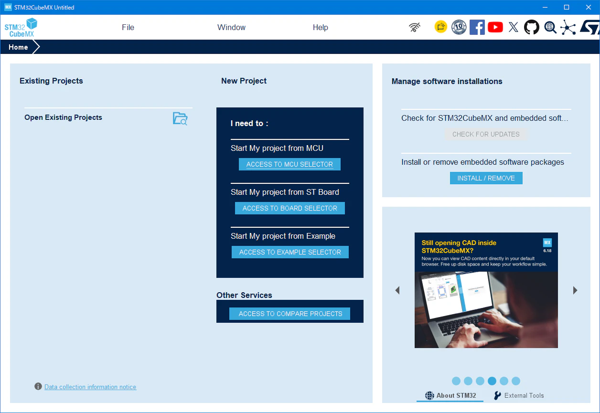Click Open Existing Projects label
This screenshot has width=600, height=413.
pos(63,117)
